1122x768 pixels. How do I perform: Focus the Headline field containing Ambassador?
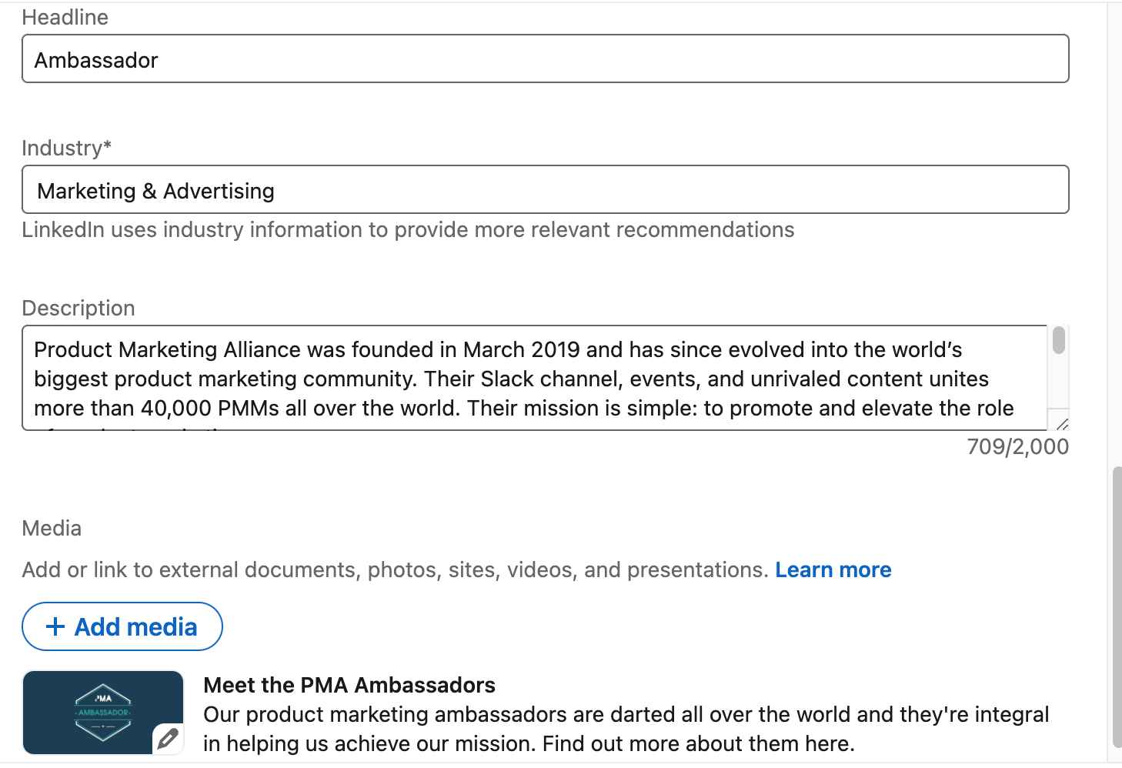pos(546,58)
